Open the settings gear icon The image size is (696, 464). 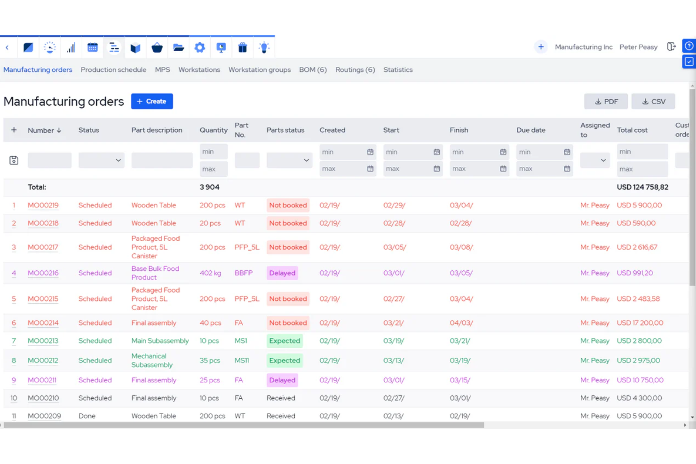(200, 47)
